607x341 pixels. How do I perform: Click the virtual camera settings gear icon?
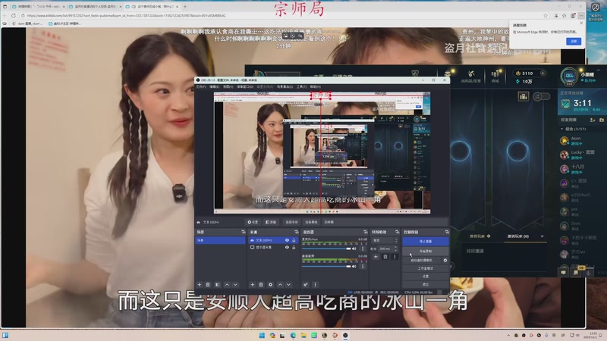tap(445, 260)
